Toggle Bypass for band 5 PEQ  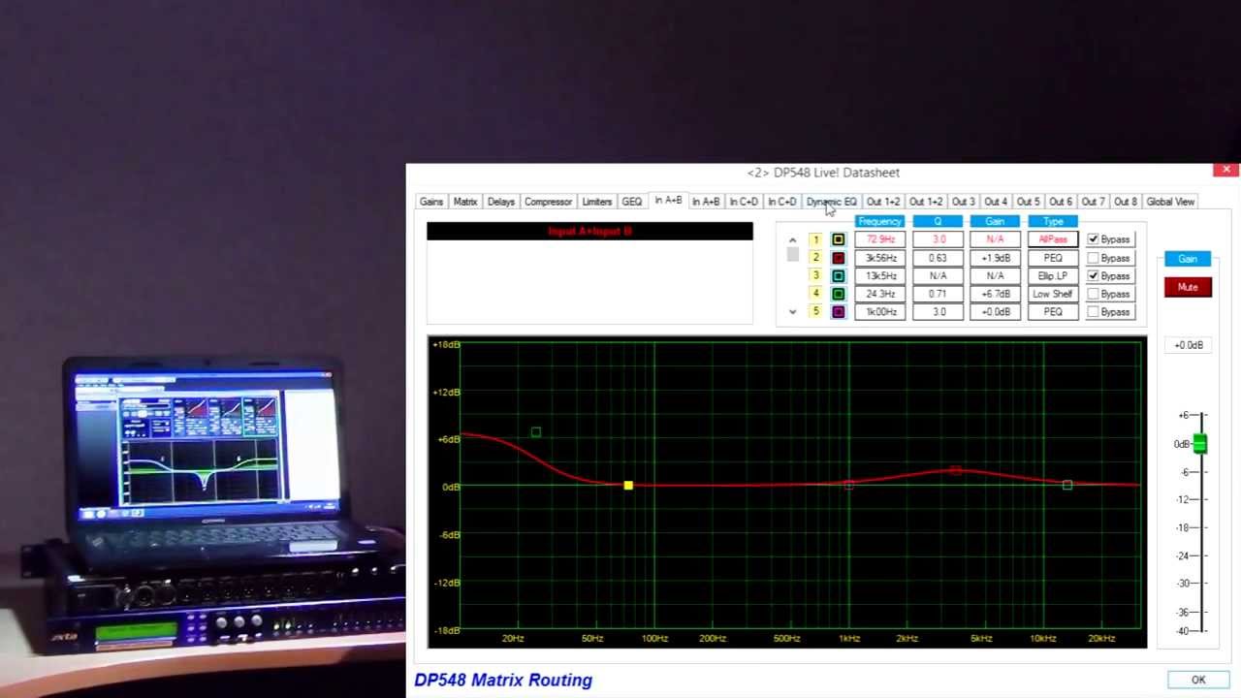pyautogui.click(x=1094, y=312)
